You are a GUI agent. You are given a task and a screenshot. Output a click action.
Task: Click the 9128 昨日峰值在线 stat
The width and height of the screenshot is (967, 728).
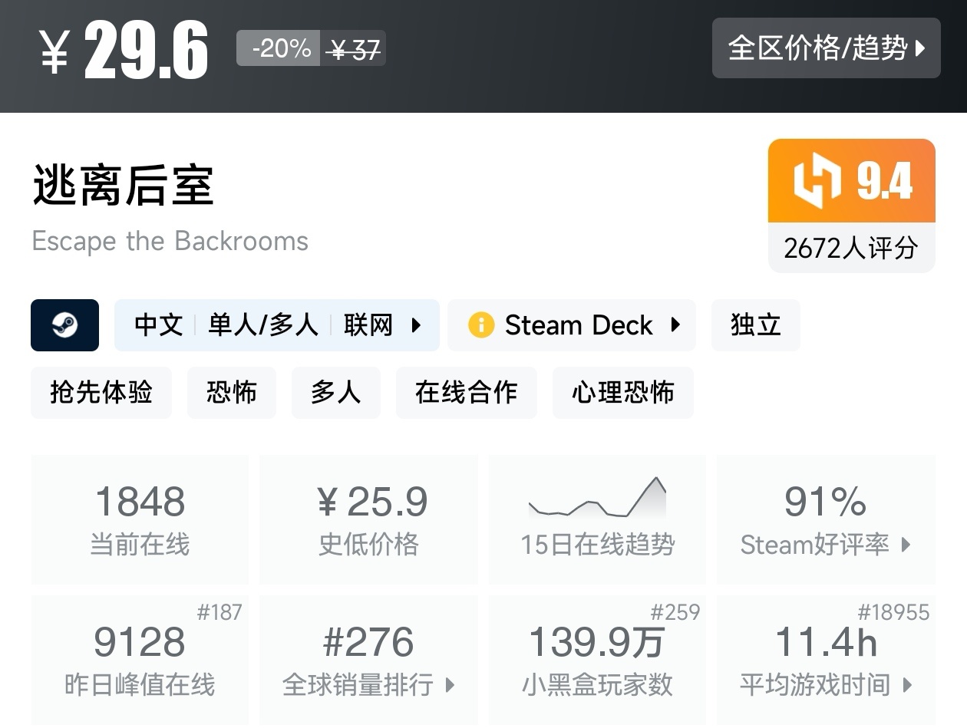[140, 660]
